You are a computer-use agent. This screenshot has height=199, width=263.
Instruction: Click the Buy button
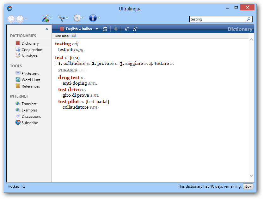pos(248,186)
